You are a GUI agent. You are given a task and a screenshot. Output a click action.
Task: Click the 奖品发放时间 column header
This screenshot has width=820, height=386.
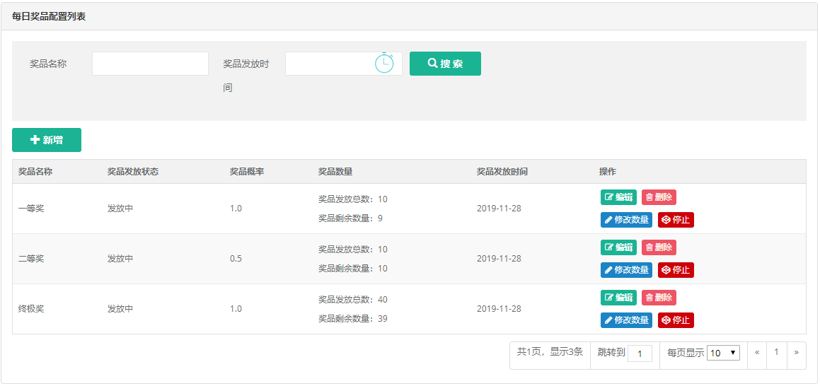(x=502, y=172)
